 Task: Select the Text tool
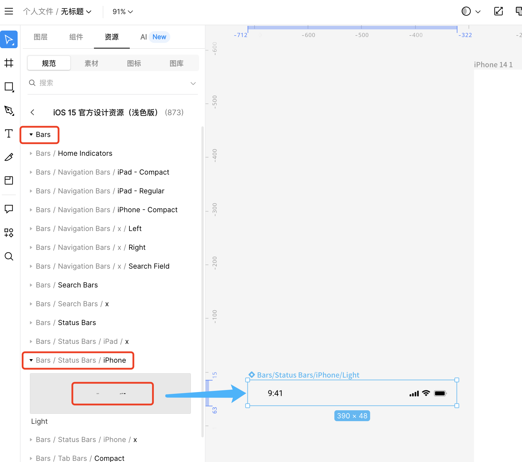coord(9,133)
